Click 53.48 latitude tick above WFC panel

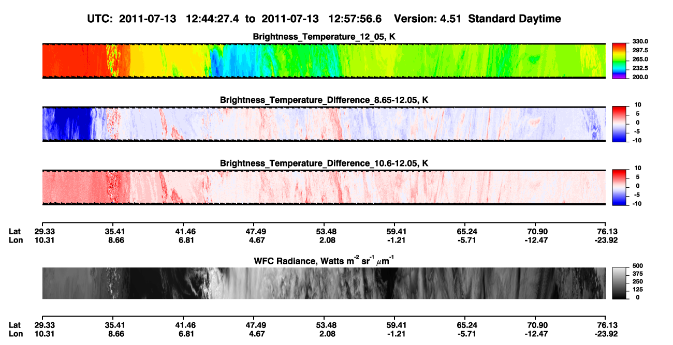coord(327,231)
